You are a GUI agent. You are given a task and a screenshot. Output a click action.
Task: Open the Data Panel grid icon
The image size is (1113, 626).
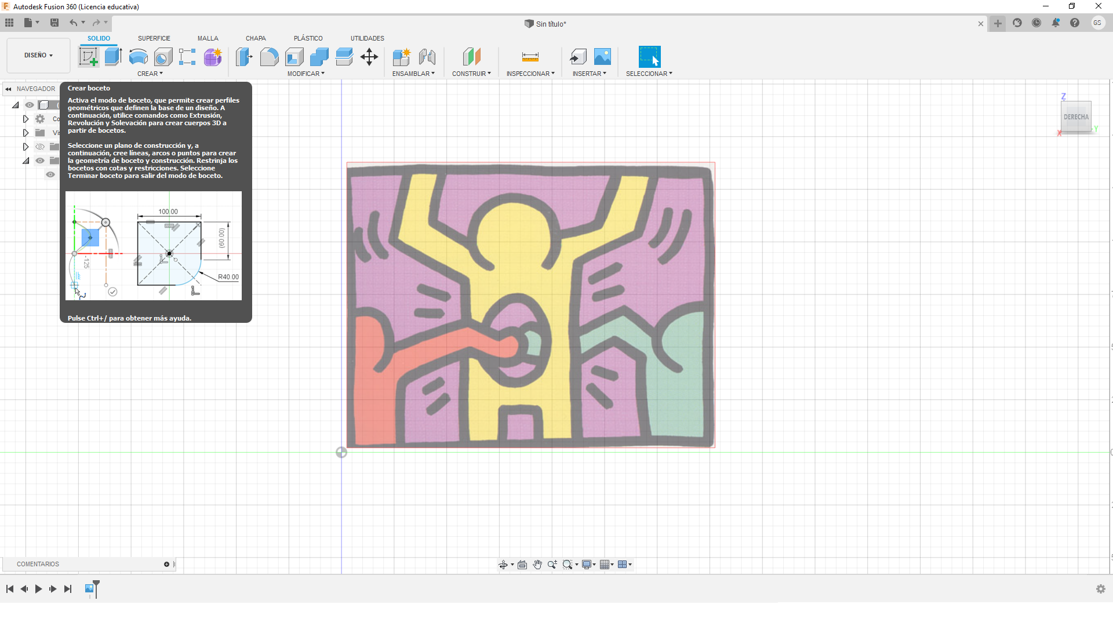click(9, 23)
